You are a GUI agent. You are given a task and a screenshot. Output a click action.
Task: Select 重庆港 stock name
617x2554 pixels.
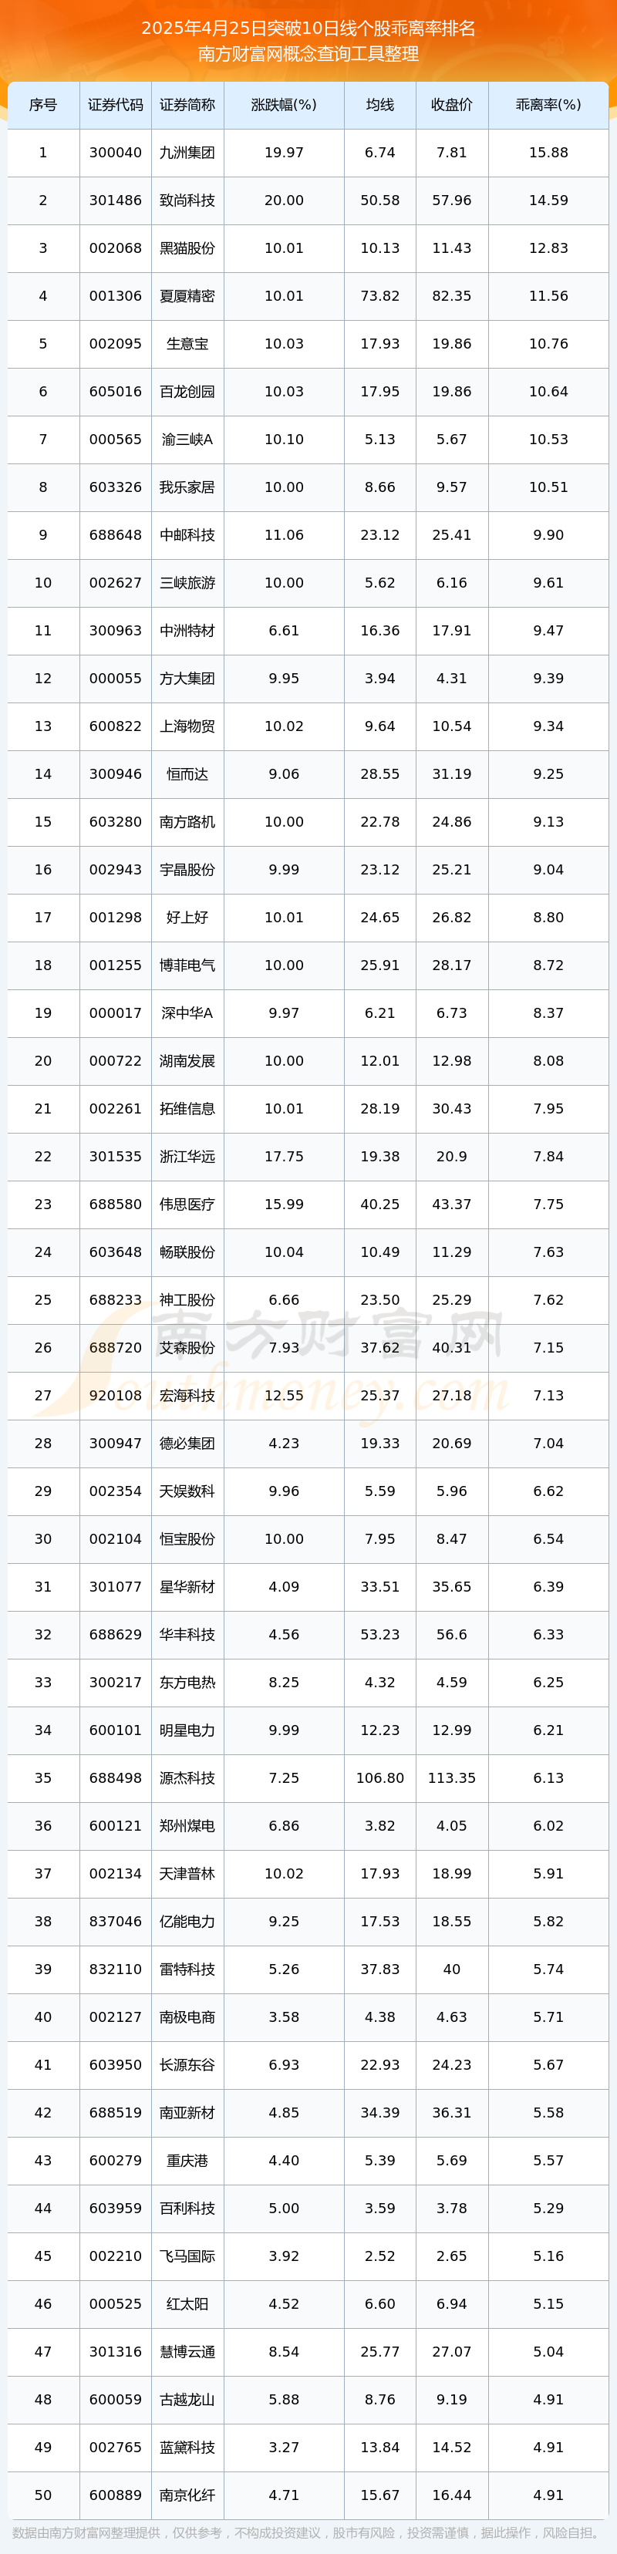[x=187, y=2161]
